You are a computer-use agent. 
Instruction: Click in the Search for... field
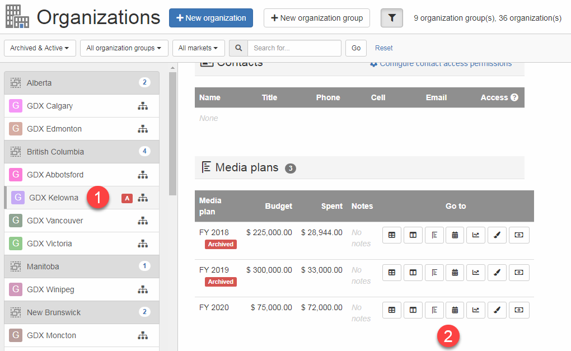point(294,48)
